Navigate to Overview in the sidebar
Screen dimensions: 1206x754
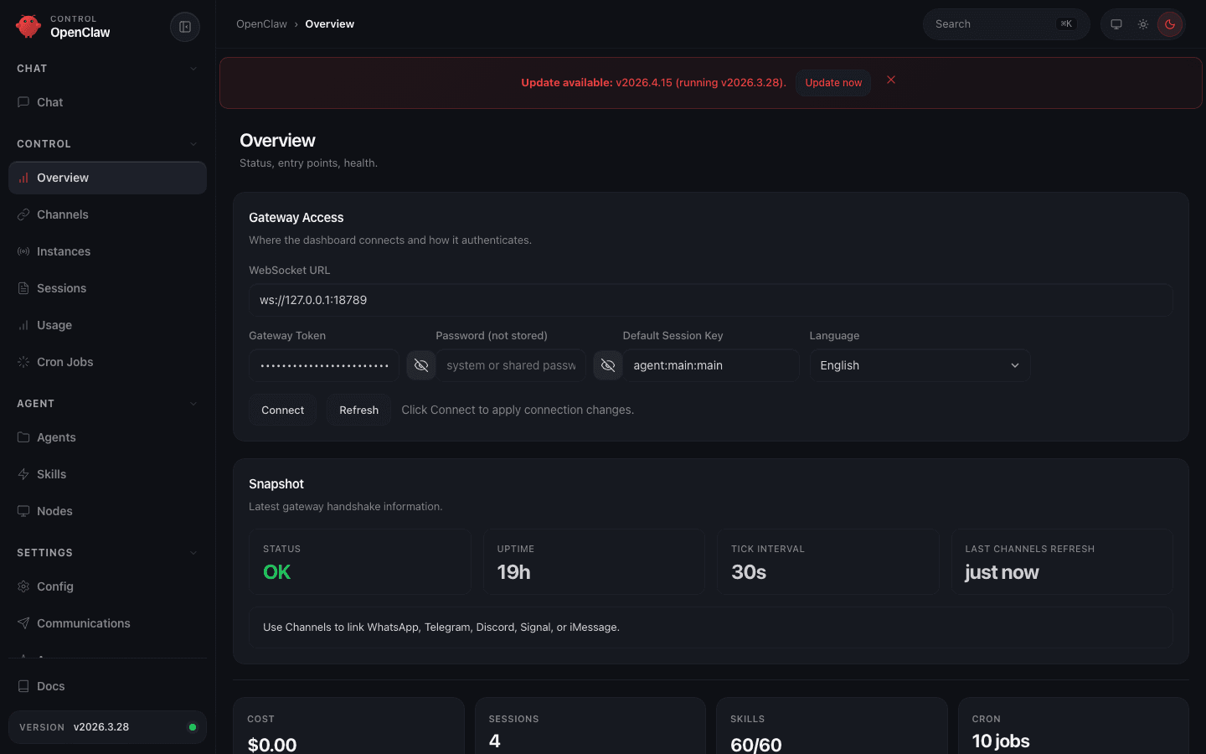[61, 178]
